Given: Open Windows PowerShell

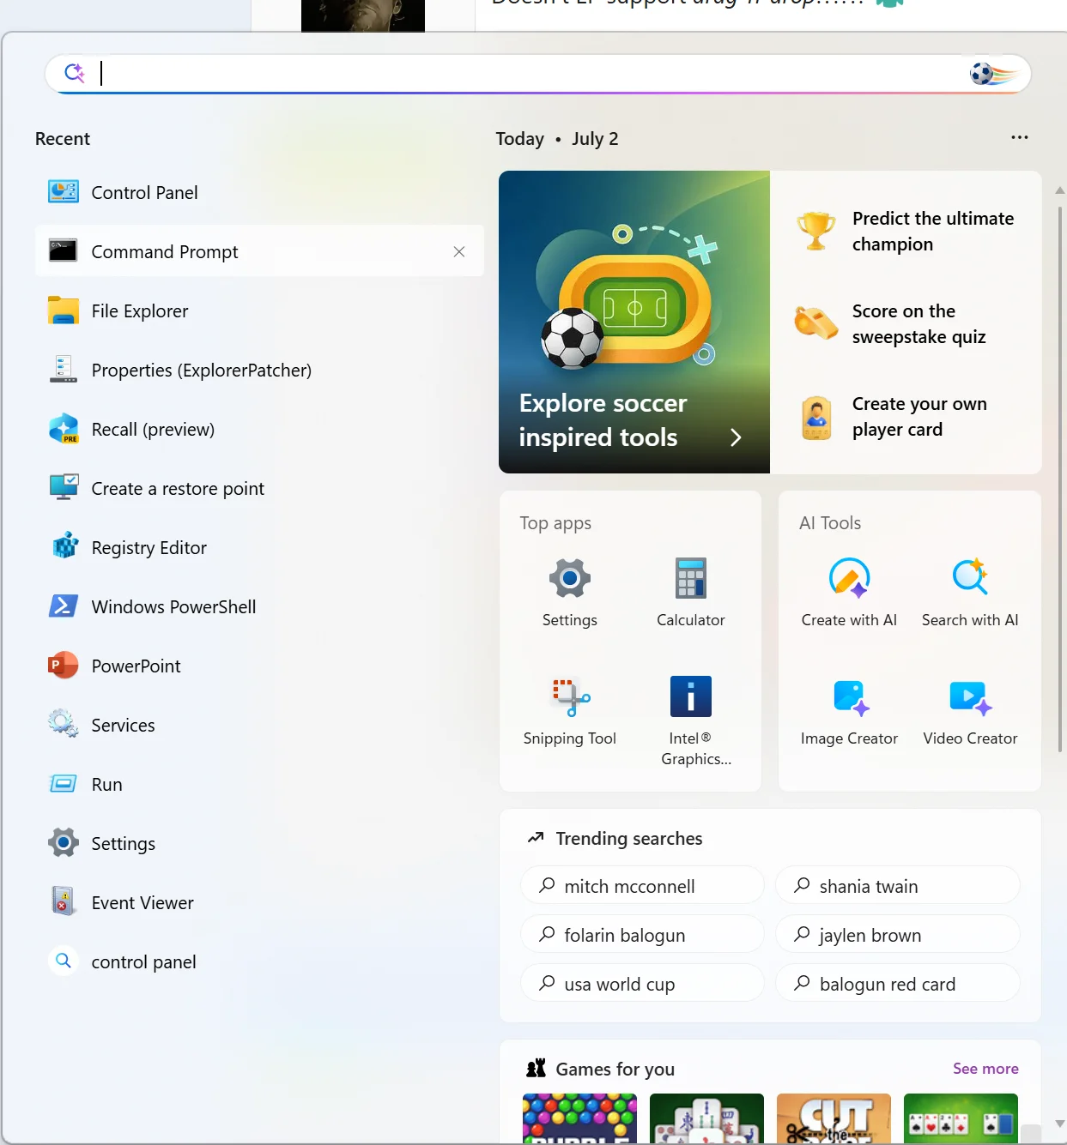Looking at the screenshot, I should (x=259, y=606).
